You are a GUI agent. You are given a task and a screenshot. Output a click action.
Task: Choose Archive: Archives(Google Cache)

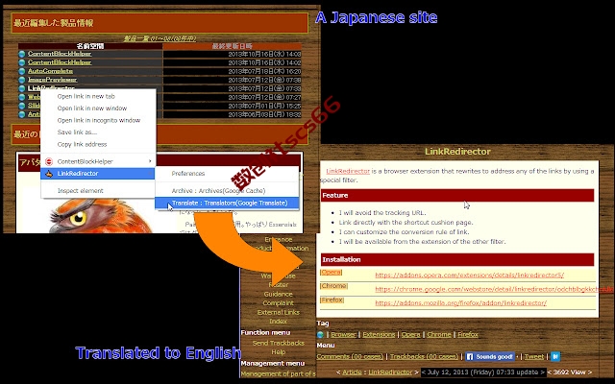point(218,191)
